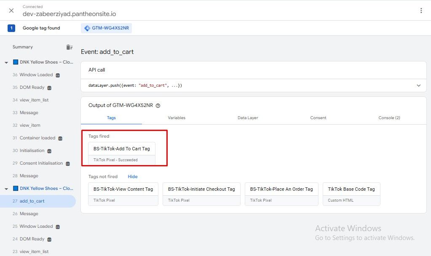Viewport: 431px width, 256px height.
Task: Open help icon beside Output of GTM-WG4X52NR
Action: pos(158,106)
